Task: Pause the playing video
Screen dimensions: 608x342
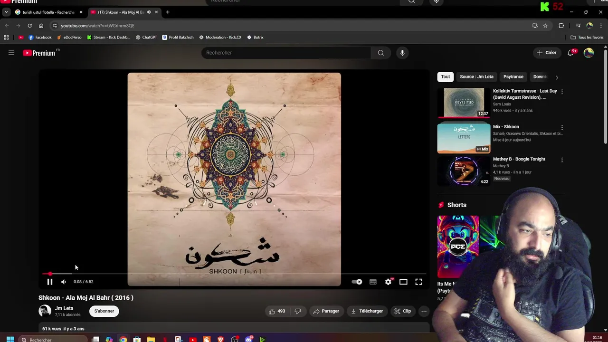Action: [x=50, y=282]
